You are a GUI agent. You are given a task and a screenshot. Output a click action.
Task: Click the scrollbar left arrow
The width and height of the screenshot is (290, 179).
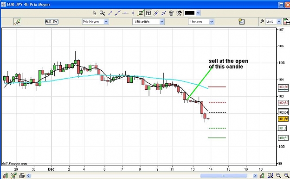[28, 175]
